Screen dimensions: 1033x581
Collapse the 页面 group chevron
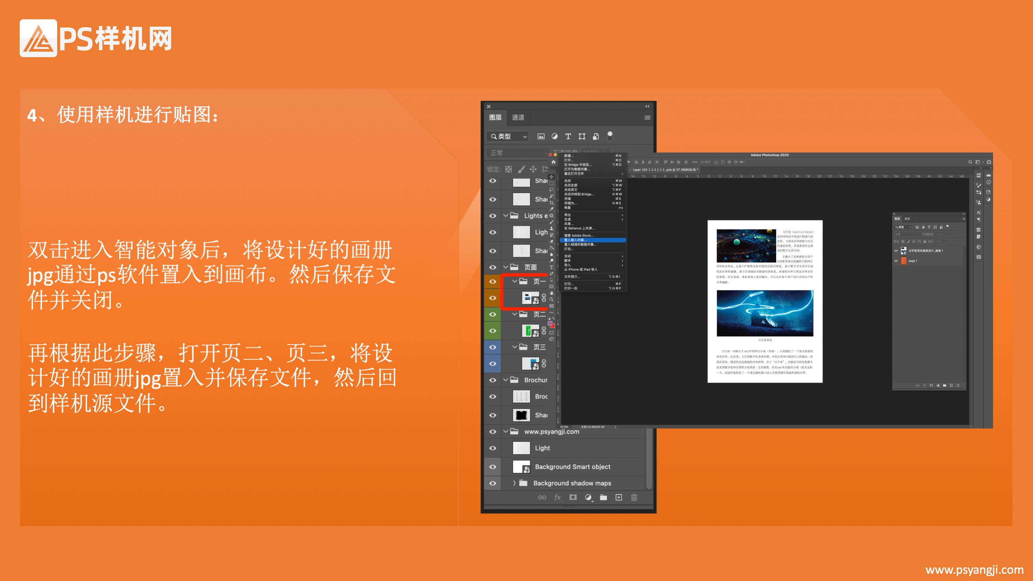[x=506, y=267]
